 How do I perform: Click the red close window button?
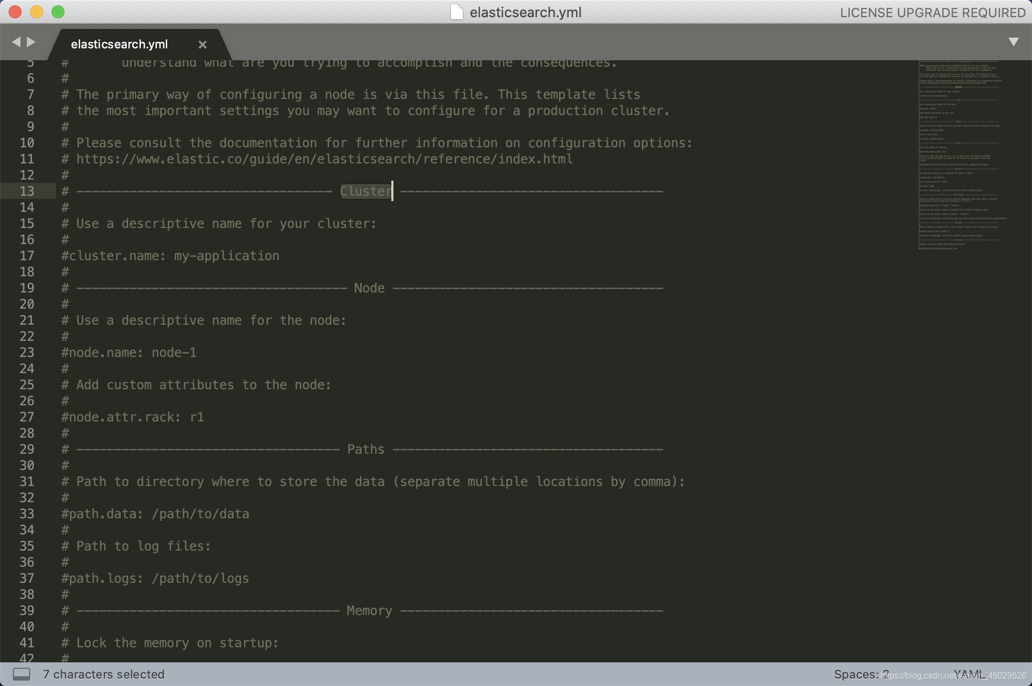coord(15,12)
